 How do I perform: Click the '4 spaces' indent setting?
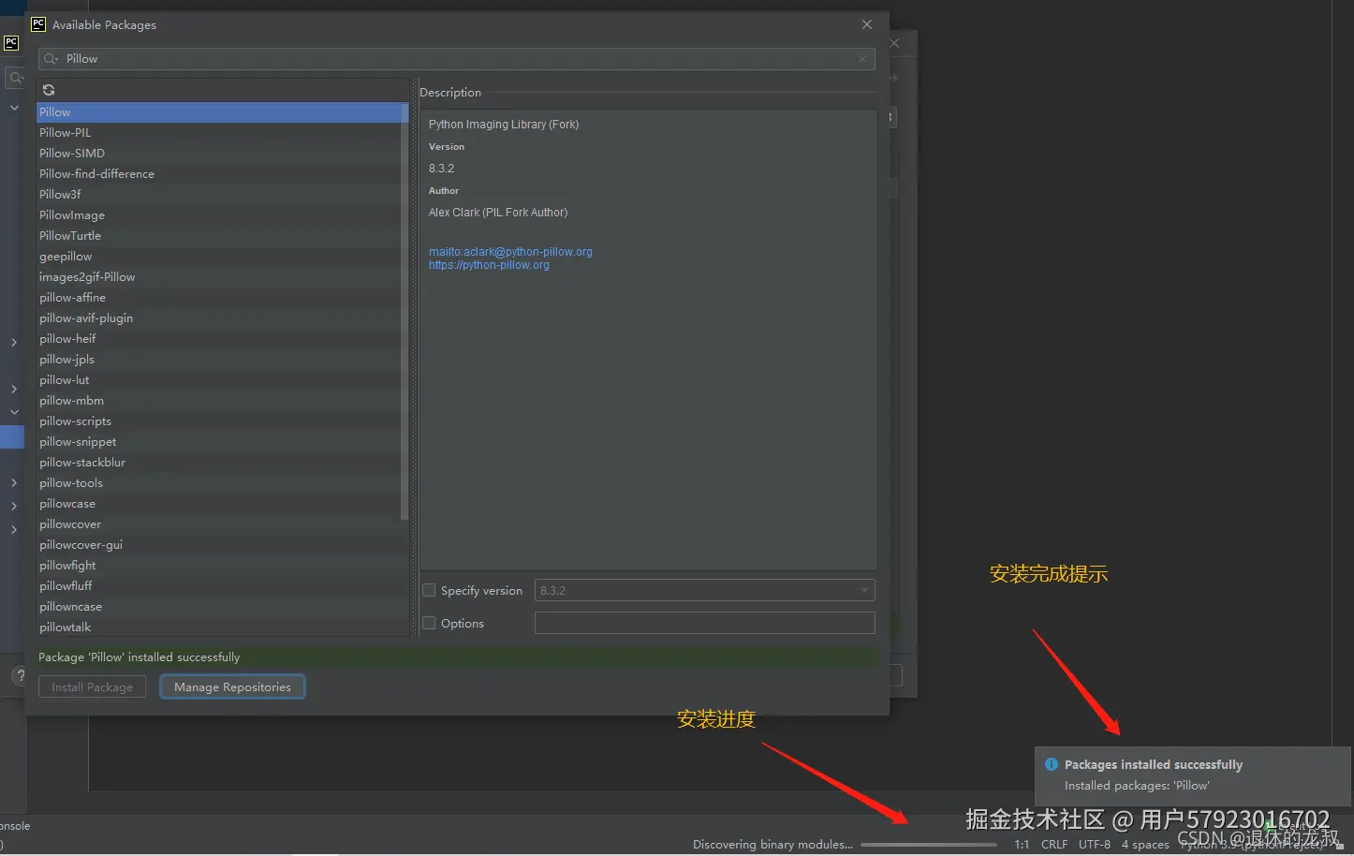1145,845
